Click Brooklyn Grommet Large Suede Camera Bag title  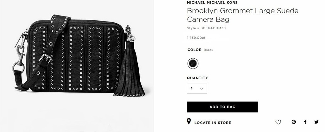point(242,15)
